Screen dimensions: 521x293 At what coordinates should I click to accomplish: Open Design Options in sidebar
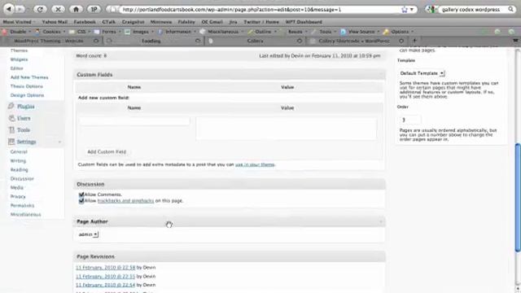pyautogui.click(x=27, y=95)
